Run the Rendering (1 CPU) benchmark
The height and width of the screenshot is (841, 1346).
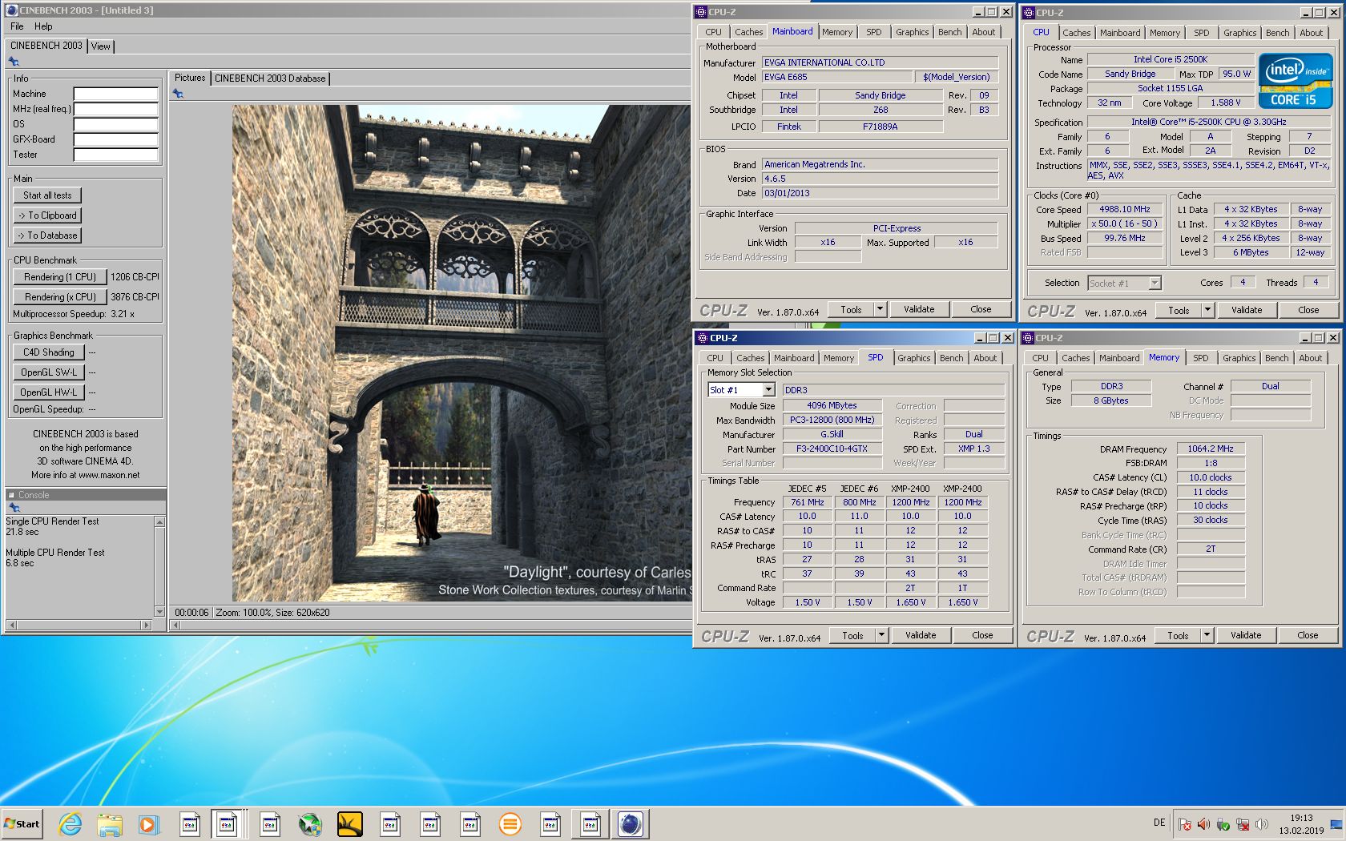pos(60,277)
